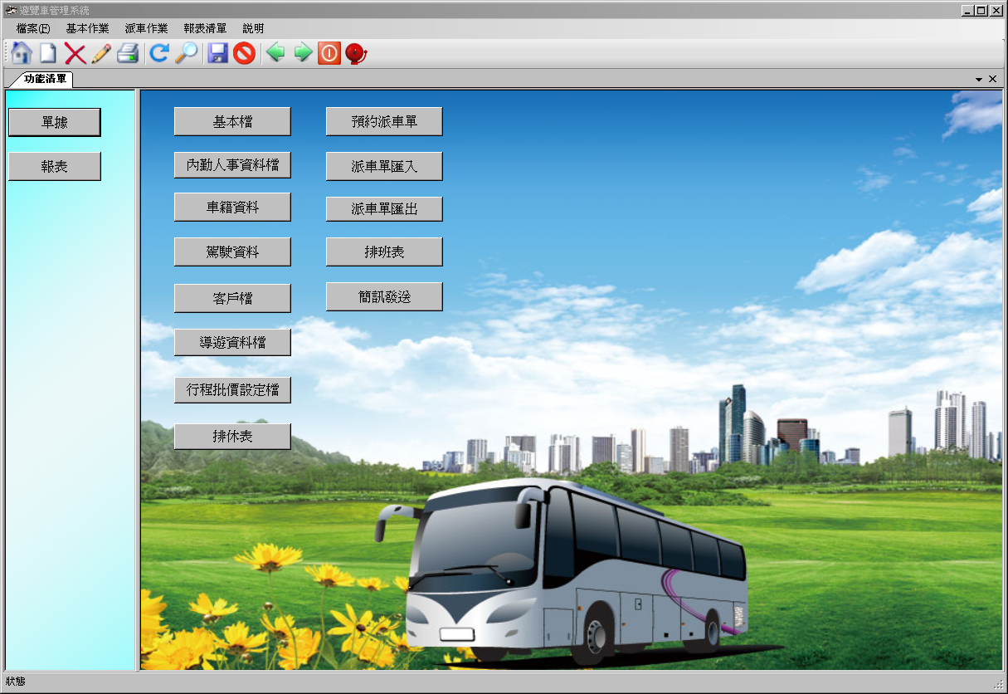Screen dimensions: 1008x694
Task: Click the 派車單匯出 button
Action: coord(384,208)
